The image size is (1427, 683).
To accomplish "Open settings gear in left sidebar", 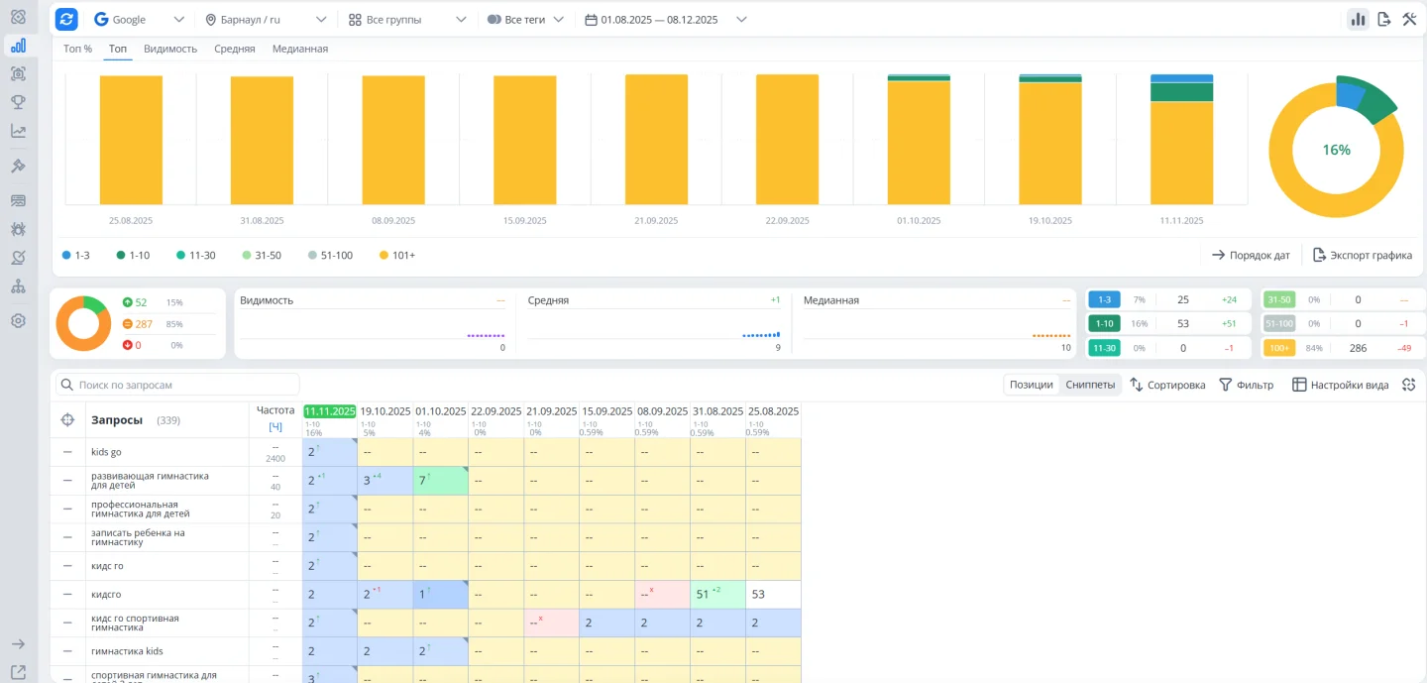I will (x=18, y=321).
